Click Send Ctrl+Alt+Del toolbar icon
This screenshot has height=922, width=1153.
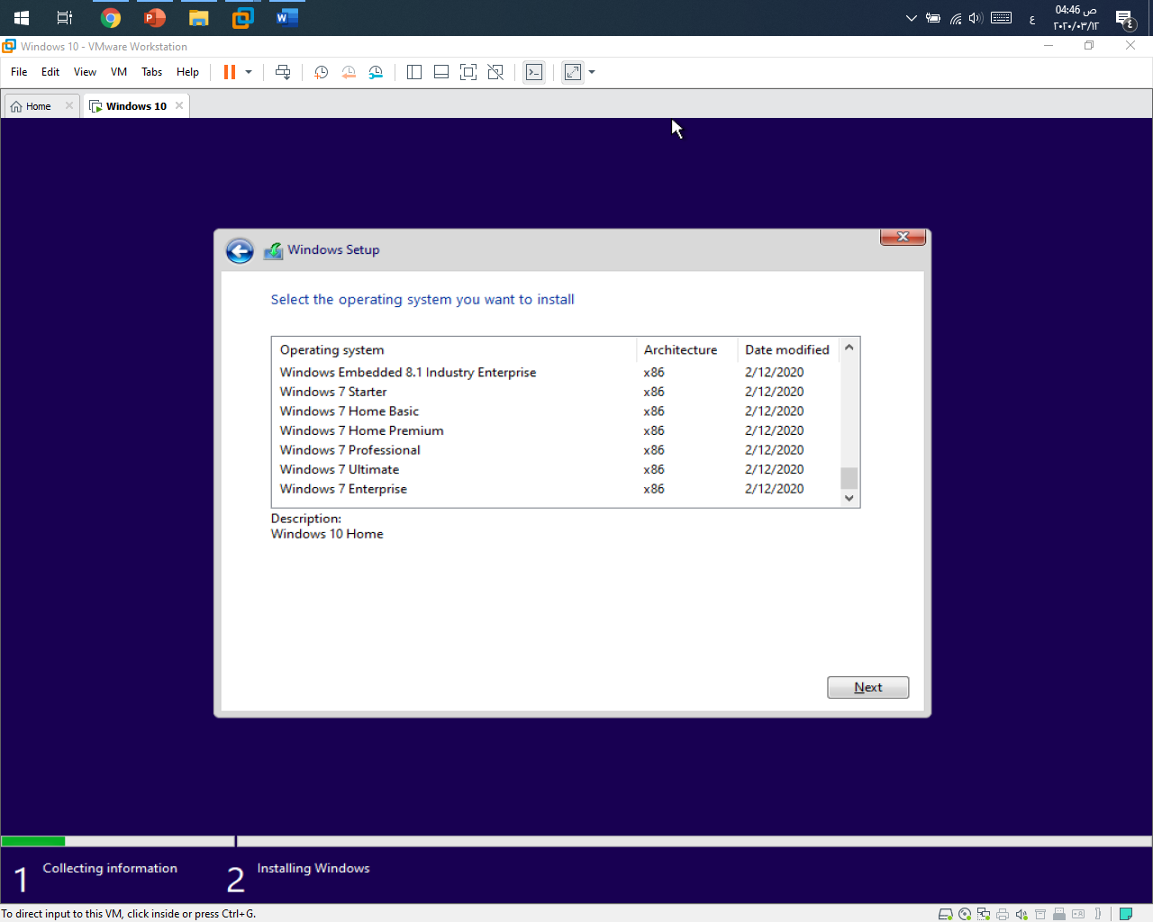point(283,72)
